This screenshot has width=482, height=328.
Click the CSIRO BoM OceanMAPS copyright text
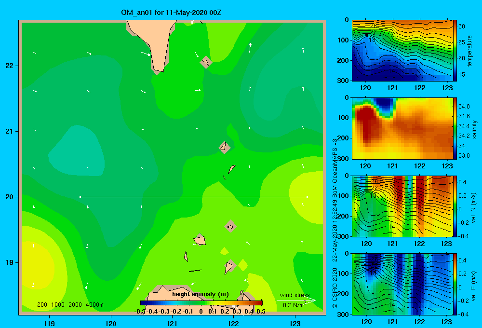tap(335, 223)
